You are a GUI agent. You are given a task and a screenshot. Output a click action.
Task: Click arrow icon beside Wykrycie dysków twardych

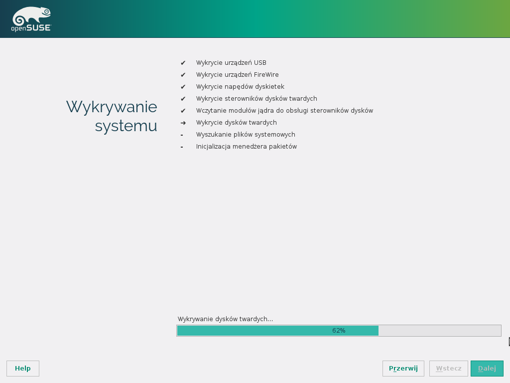[183, 123]
